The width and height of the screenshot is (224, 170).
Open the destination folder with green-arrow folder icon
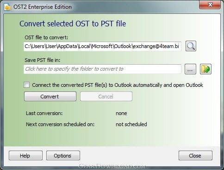(205, 69)
